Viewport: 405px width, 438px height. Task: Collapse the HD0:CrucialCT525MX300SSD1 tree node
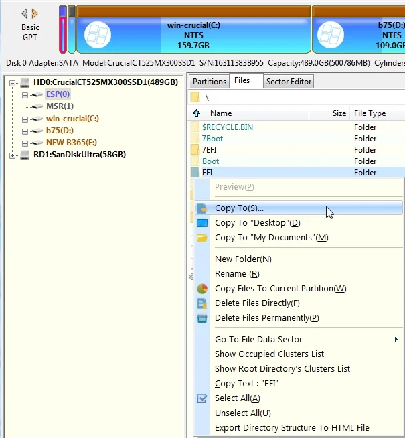(x=12, y=83)
